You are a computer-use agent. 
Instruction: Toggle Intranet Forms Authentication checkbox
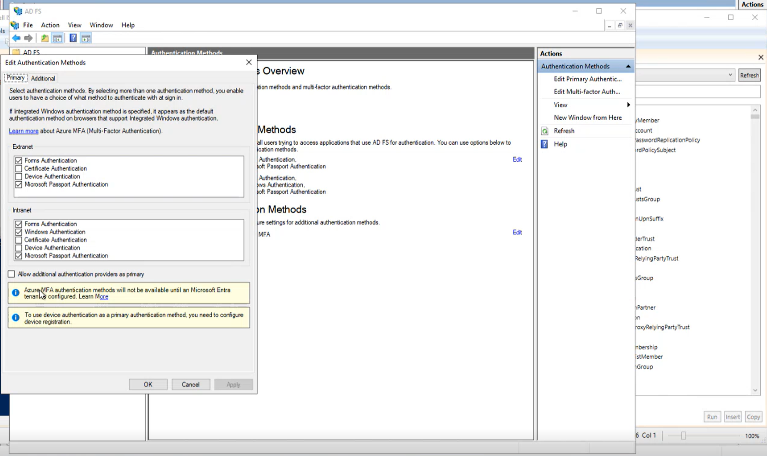click(x=19, y=224)
